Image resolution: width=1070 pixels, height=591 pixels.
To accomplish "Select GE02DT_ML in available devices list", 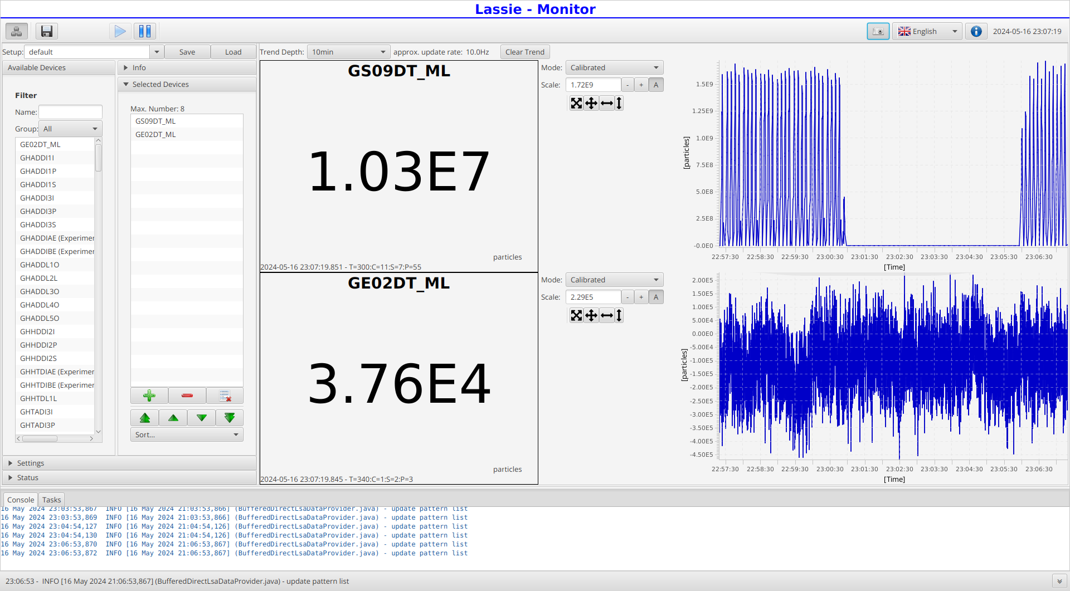I will click(x=55, y=144).
